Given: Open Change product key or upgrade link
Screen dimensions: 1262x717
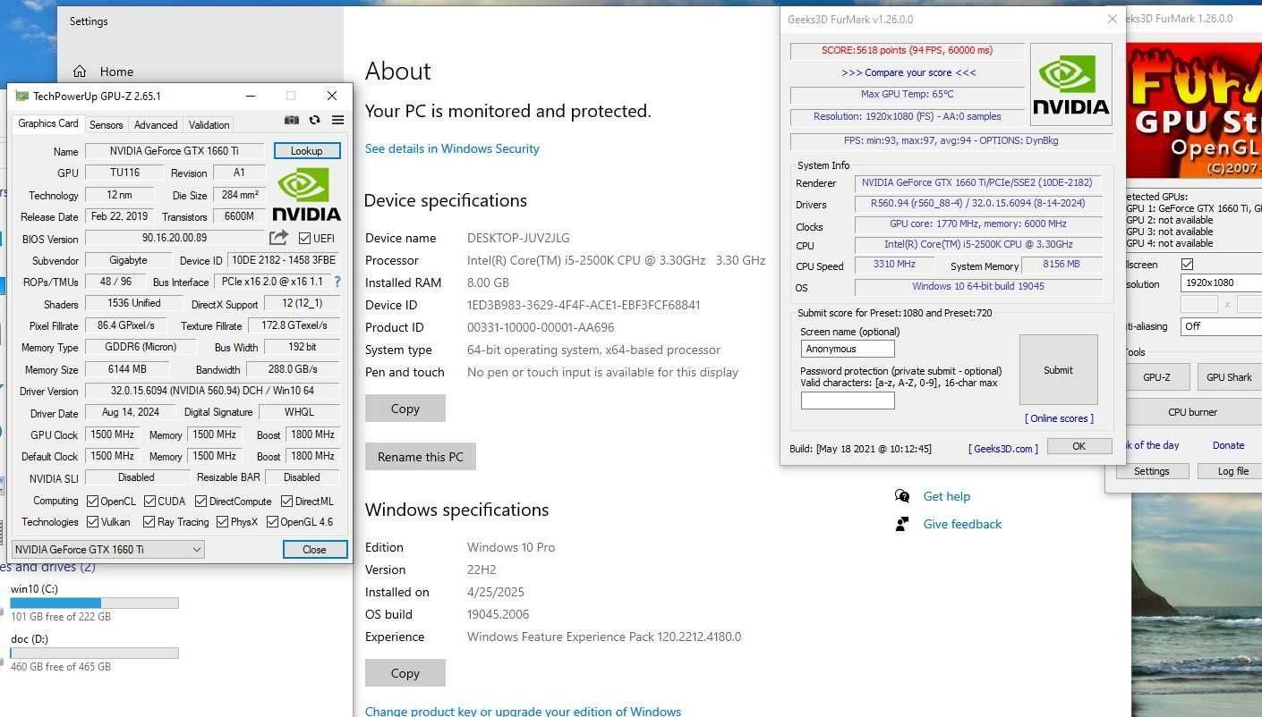Looking at the screenshot, I should click(x=523, y=712).
